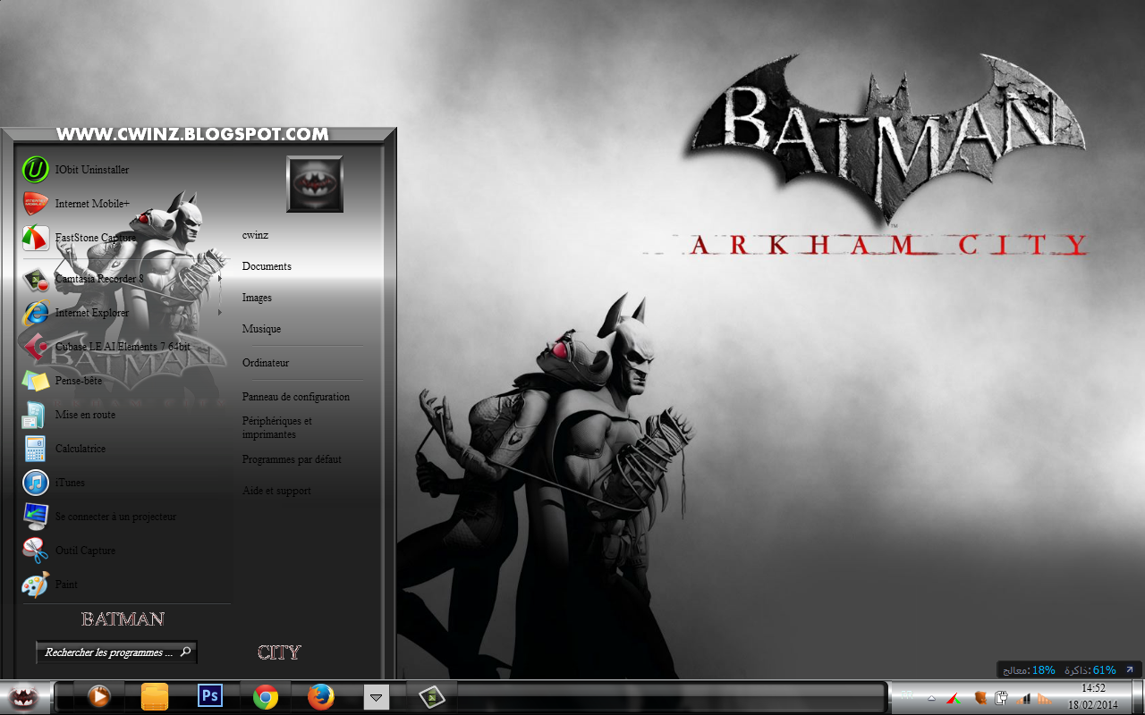This screenshot has height=715, width=1145.
Task: Click the Batman user account picture
Action: [x=315, y=184]
